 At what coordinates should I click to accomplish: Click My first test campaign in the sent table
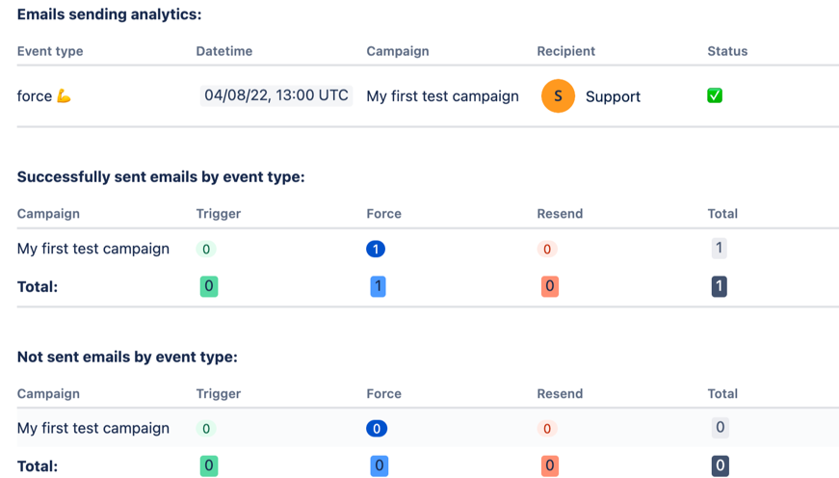click(x=93, y=249)
